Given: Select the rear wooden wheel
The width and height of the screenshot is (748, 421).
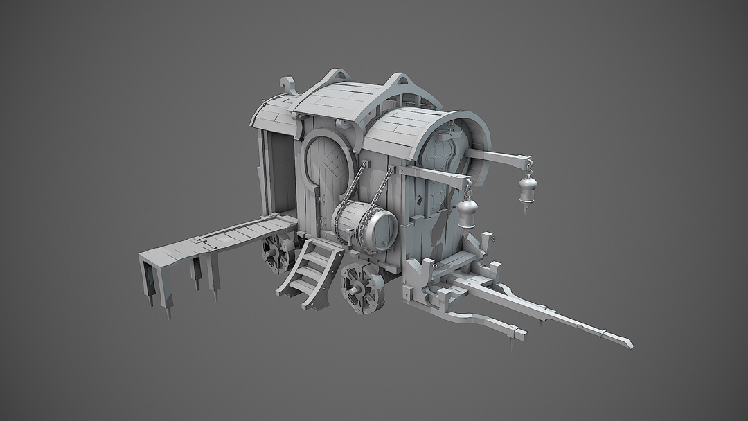Looking at the screenshot, I should tap(277, 256).
